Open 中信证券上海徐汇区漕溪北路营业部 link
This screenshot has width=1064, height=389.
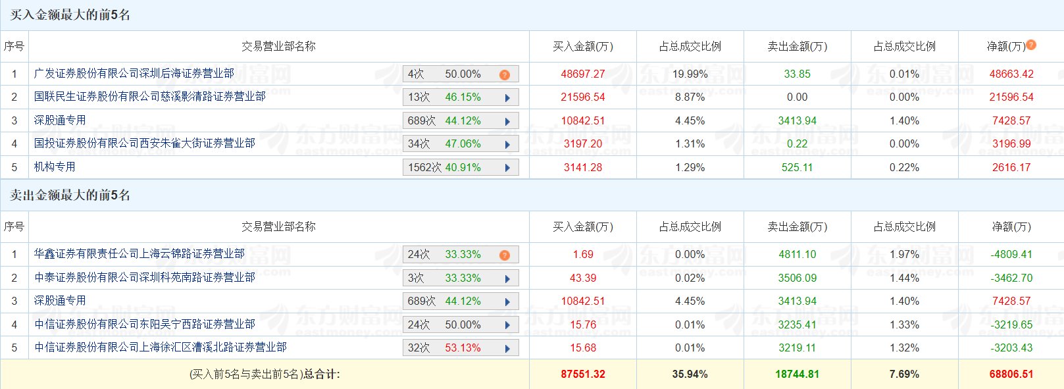pos(161,348)
